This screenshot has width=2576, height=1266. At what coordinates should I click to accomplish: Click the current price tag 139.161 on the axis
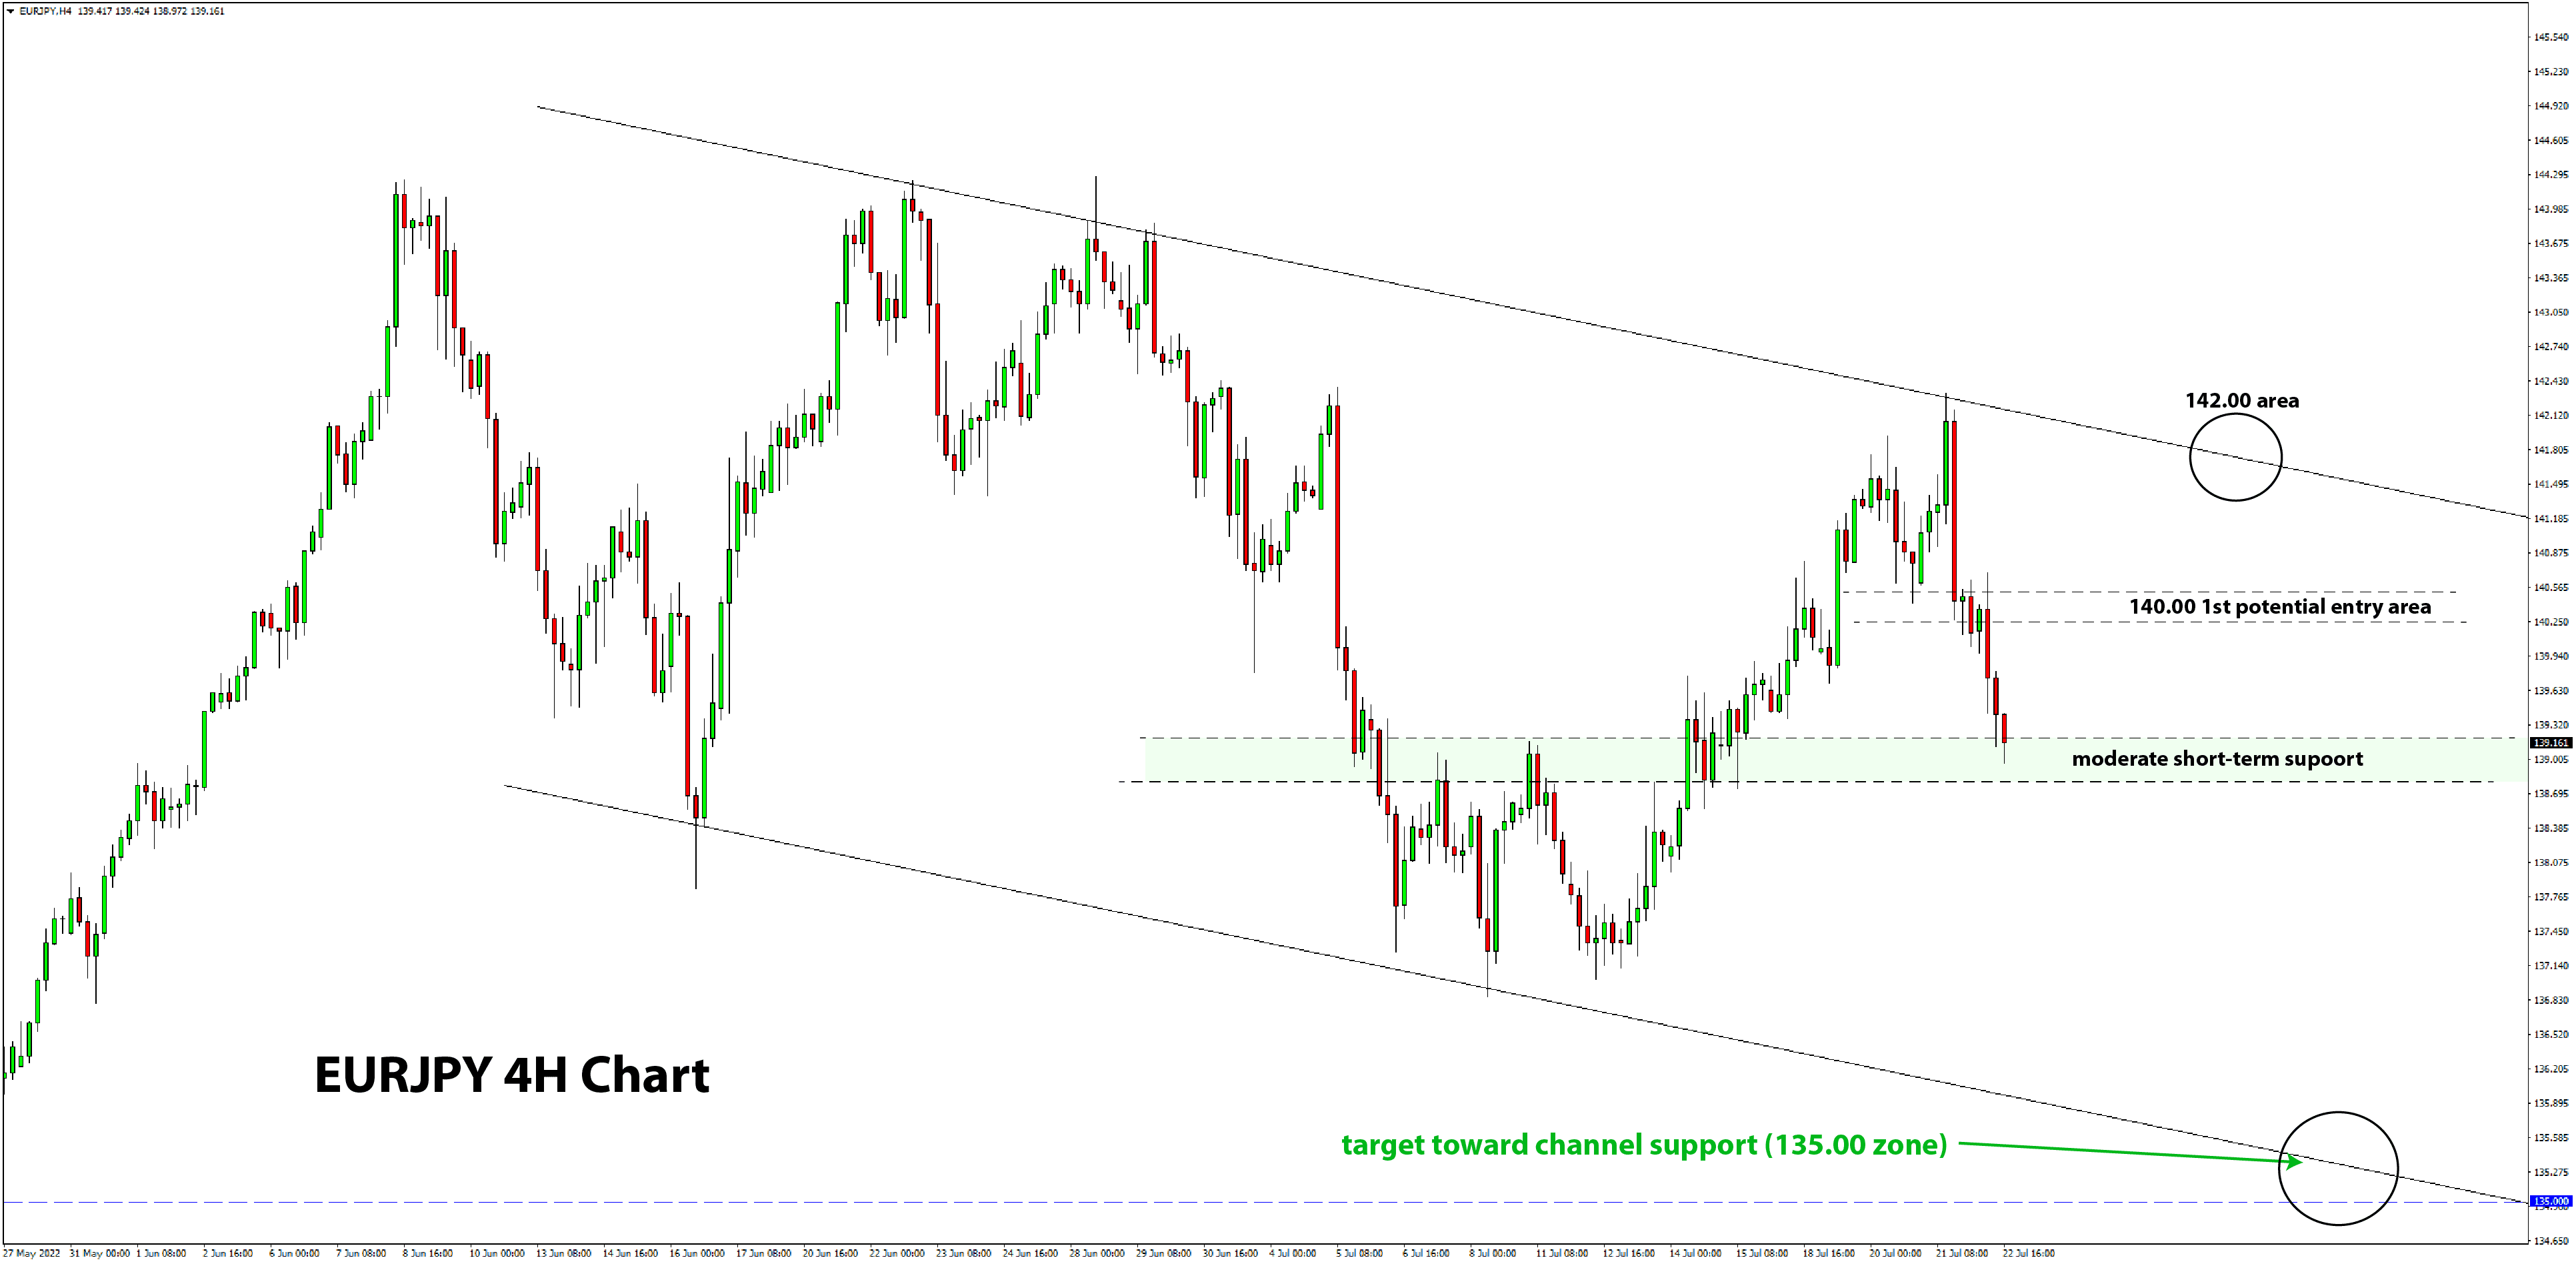tap(2550, 742)
